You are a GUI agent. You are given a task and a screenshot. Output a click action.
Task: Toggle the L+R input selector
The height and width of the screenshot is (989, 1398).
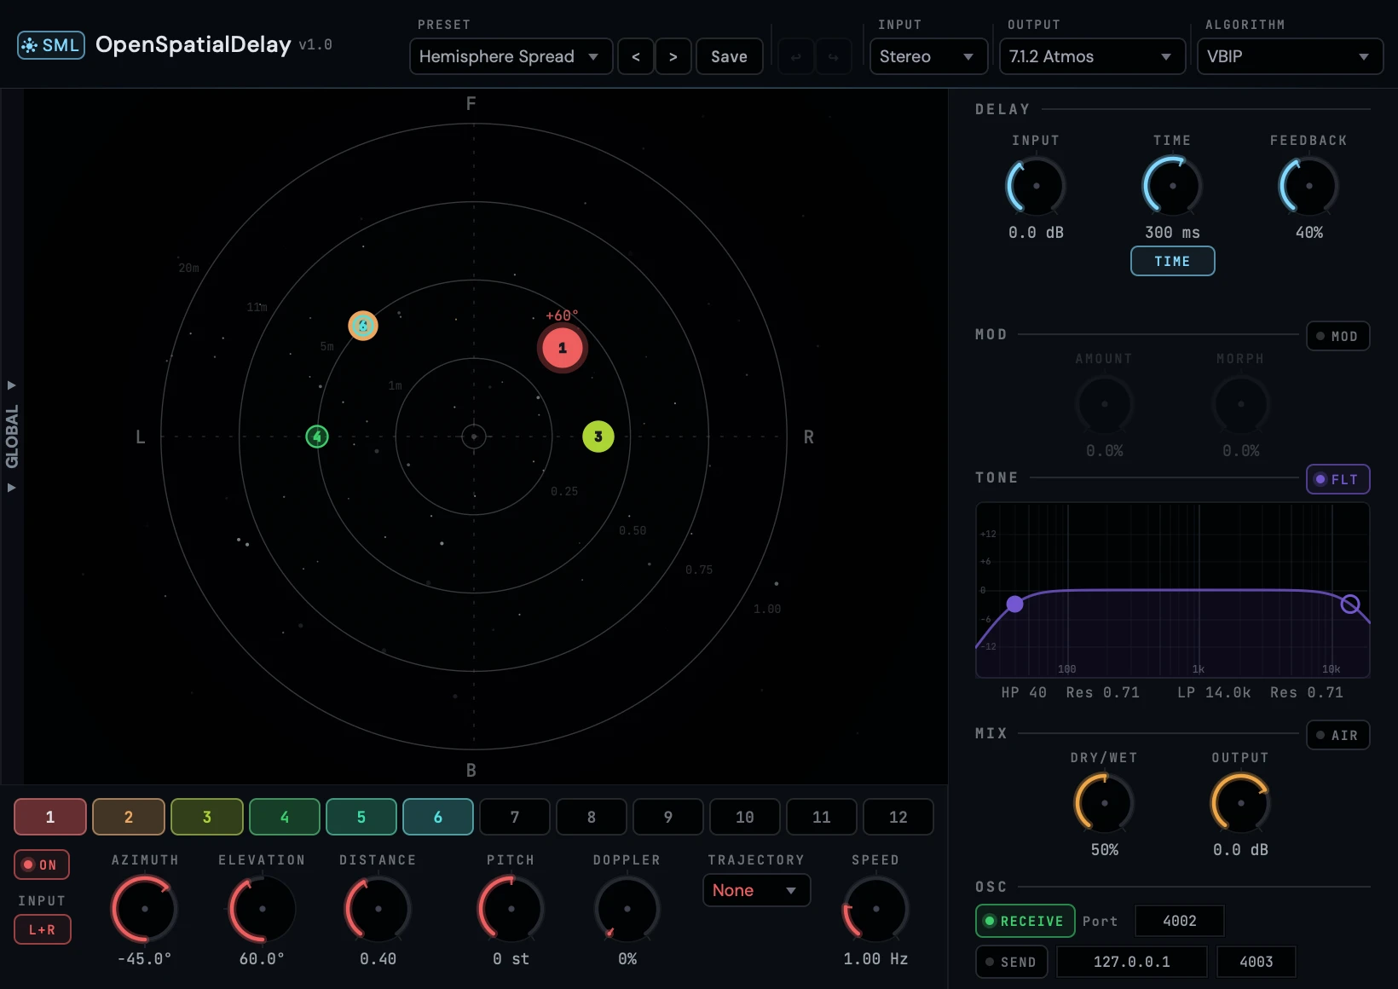click(42, 929)
